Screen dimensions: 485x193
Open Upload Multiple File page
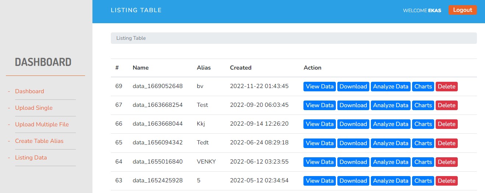click(x=42, y=124)
